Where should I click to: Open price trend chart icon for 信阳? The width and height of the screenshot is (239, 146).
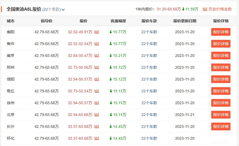pos(96,79)
